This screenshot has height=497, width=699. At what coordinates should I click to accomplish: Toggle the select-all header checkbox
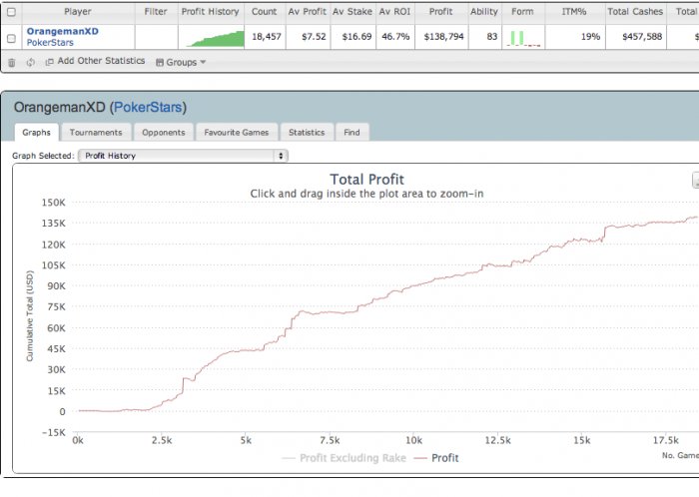click(x=11, y=12)
